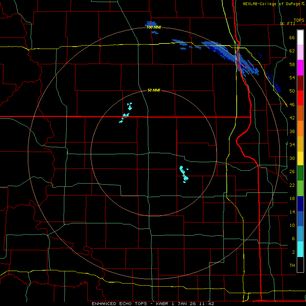This screenshot has height=306, width=306.
Task: Click the gold swatch near 34
Action: point(300,144)
